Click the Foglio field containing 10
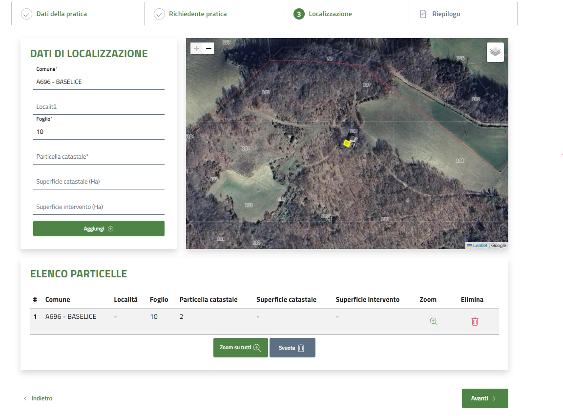Viewport: 563px width, 416px height. 99,132
